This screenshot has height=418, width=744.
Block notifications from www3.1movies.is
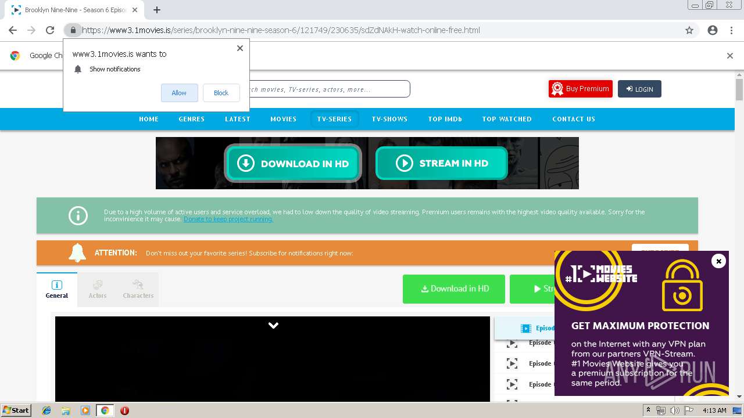[x=221, y=93]
